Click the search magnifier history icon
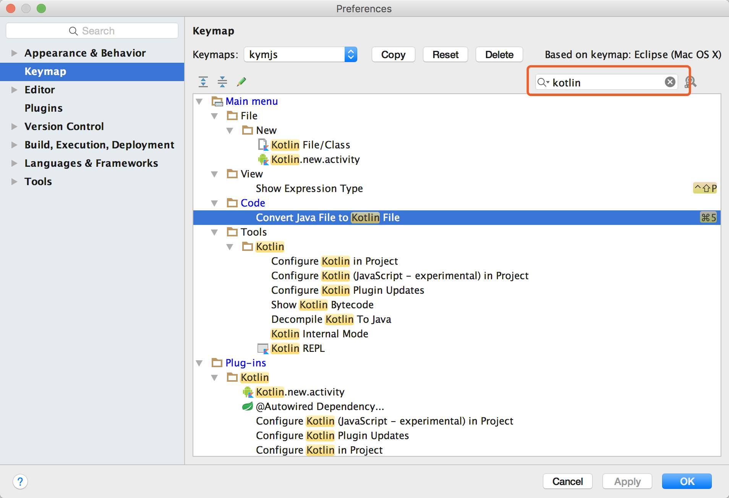This screenshot has height=498, width=729. click(543, 82)
